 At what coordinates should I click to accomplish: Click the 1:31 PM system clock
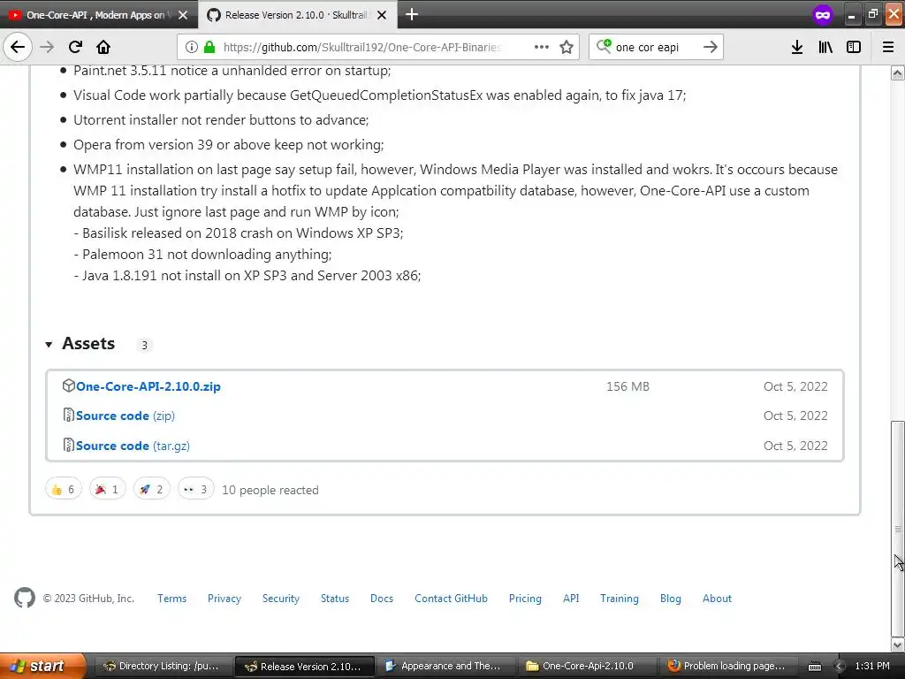pos(872,666)
